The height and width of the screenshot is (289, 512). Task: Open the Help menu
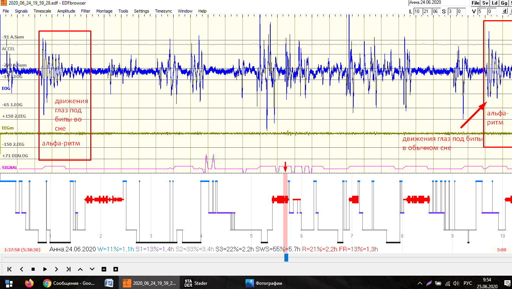[203, 11]
